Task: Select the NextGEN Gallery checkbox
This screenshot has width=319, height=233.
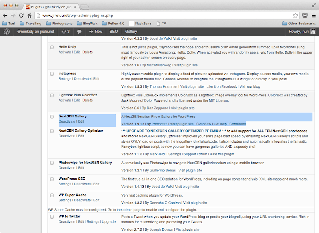Action: (x=52, y=117)
